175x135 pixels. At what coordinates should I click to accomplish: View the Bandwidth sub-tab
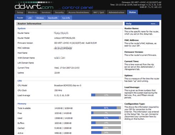click(x=53, y=18)
